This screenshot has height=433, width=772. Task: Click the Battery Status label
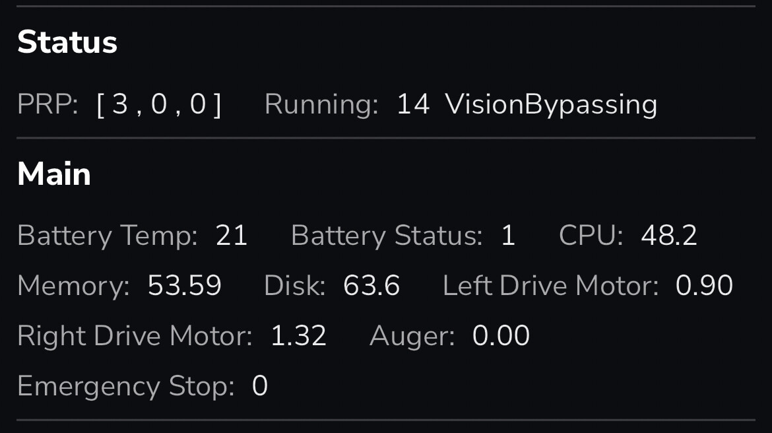(387, 236)
